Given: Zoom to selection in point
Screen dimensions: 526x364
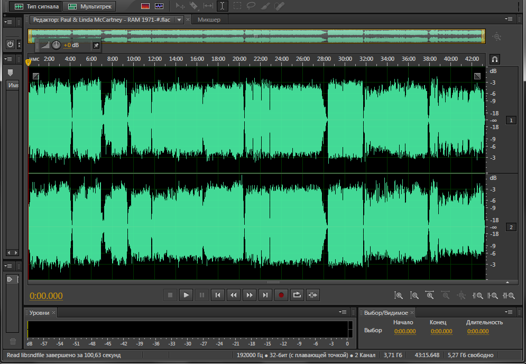Looking at the screenshot, I should click(x=478, y=296).
